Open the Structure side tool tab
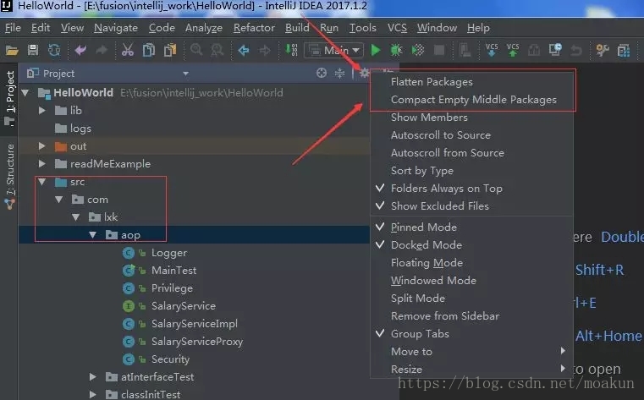This screenshot has height=400, width=644. click(9, 177)
